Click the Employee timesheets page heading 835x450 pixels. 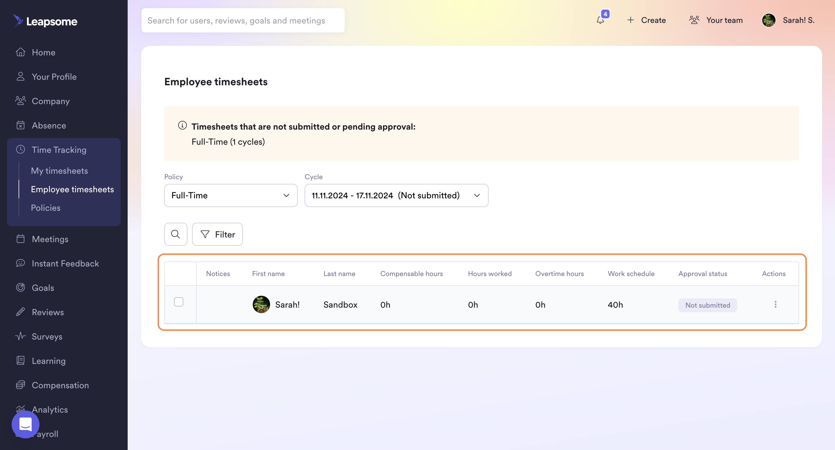pos(216,82)
